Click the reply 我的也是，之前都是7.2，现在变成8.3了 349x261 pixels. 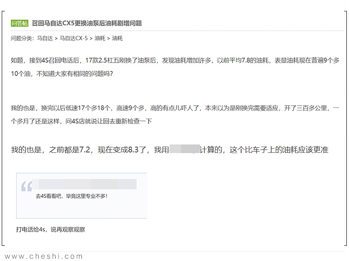coord(170,150)
